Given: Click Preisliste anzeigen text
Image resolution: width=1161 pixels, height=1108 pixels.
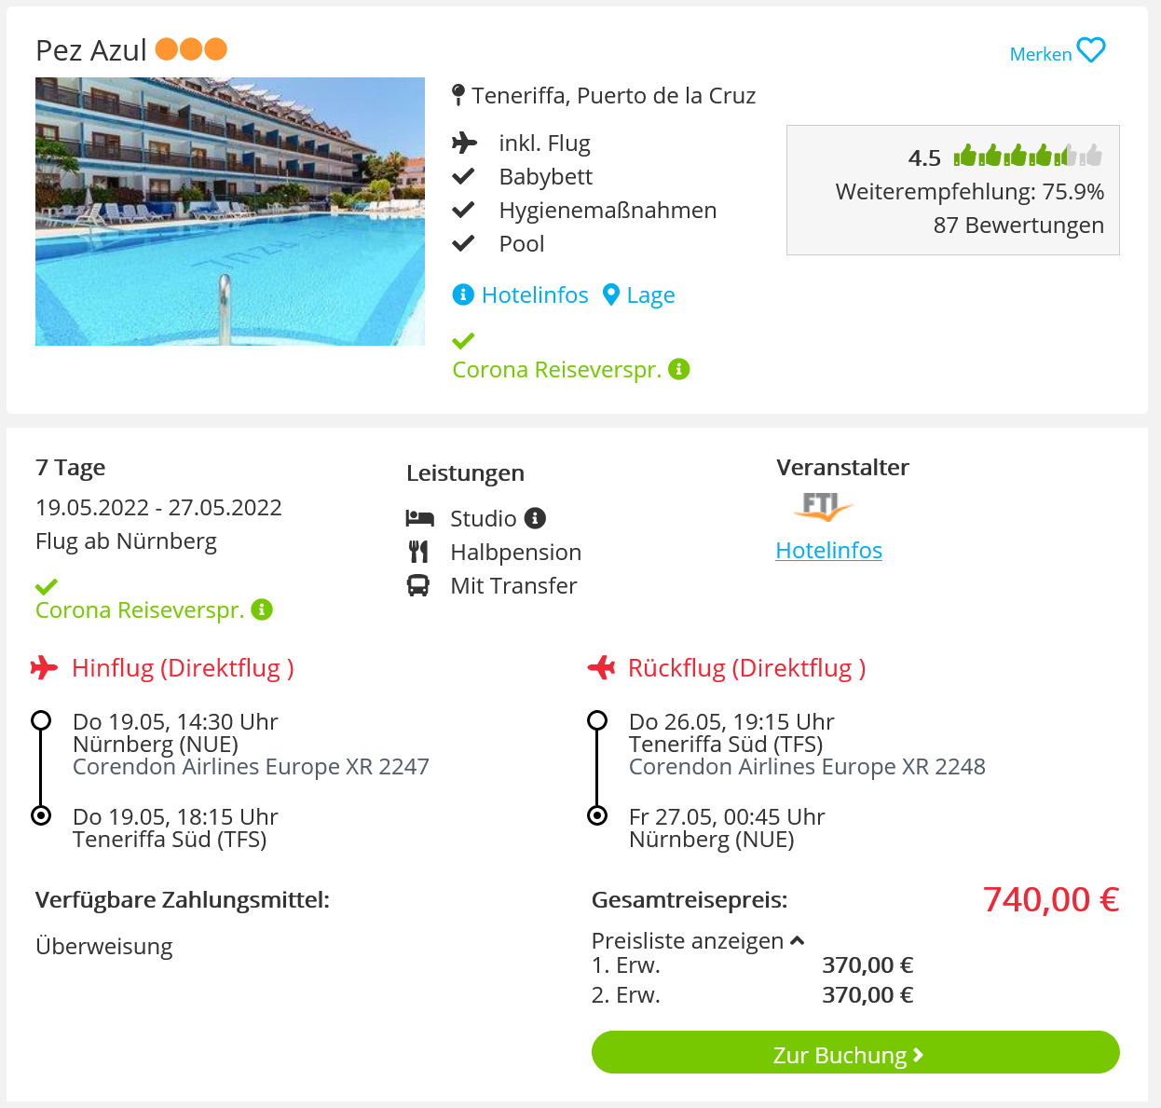Looking at the screenshot, I should pyautogui.click(x=688, y=941).
